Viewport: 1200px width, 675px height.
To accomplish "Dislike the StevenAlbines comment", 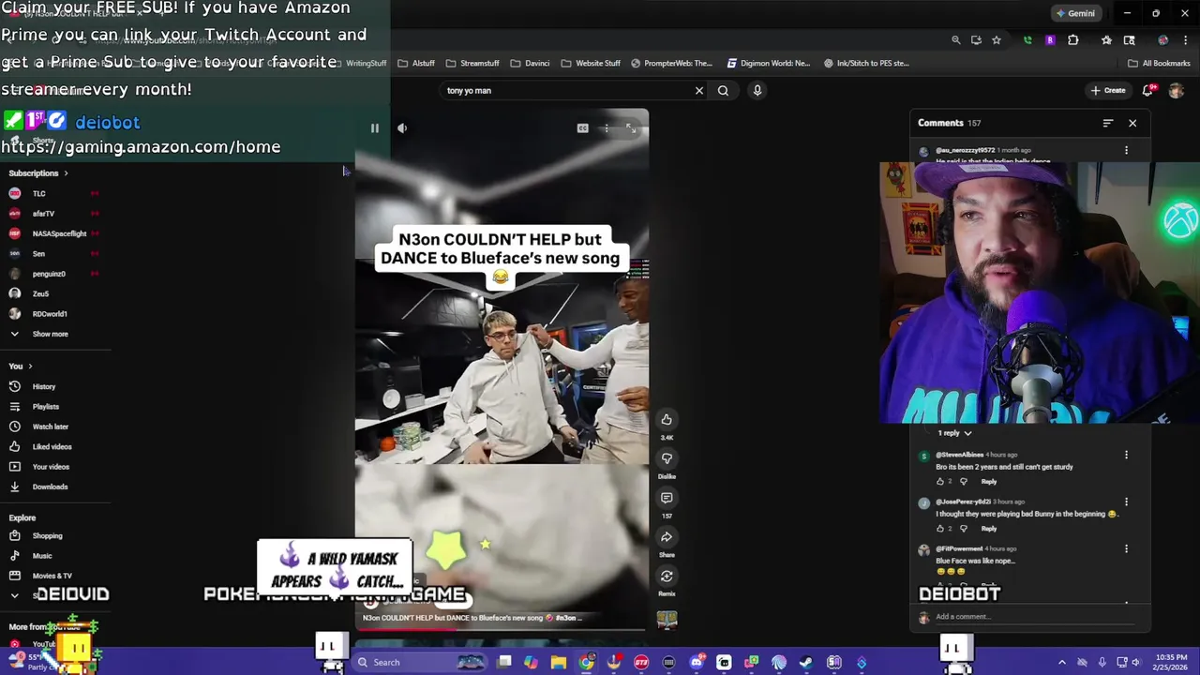I will [963, 481].
